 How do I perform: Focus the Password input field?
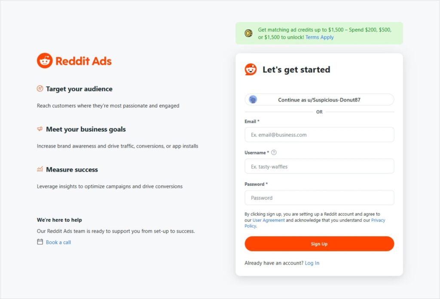[319, 198]
